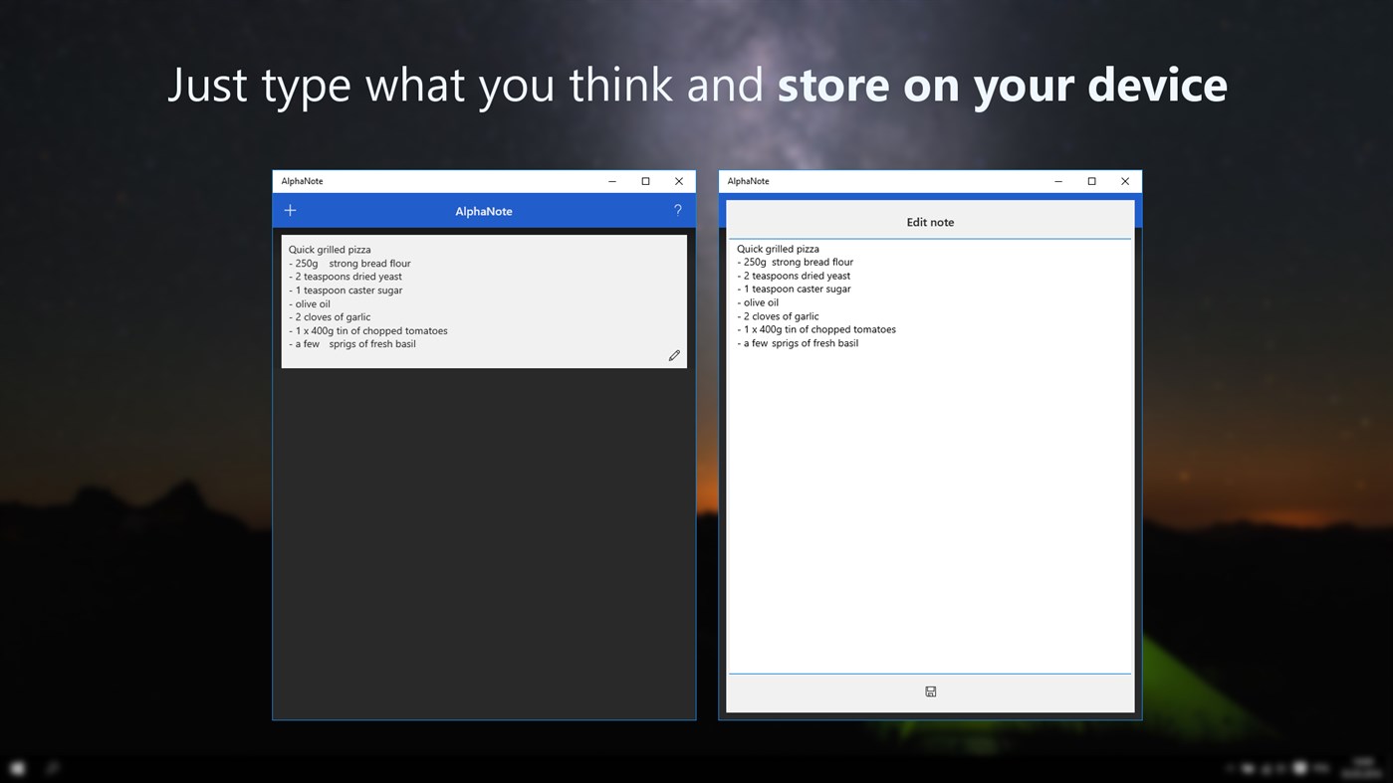Maximize the Edit note window
1393x783 pixels.
click(1090, 180)
